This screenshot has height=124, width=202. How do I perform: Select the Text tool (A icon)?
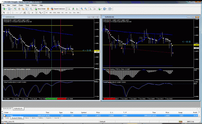32,13
